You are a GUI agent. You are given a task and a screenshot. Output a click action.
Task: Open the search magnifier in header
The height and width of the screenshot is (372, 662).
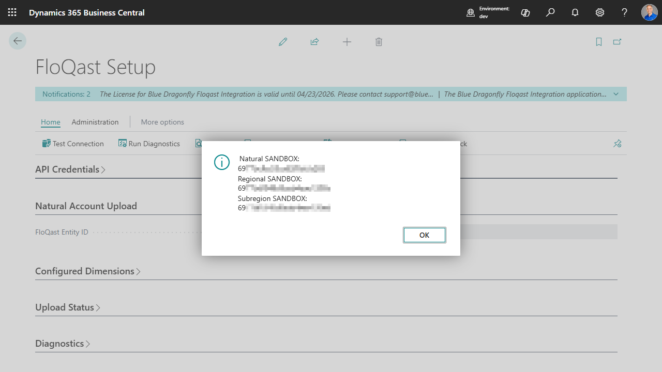point(550,12)
